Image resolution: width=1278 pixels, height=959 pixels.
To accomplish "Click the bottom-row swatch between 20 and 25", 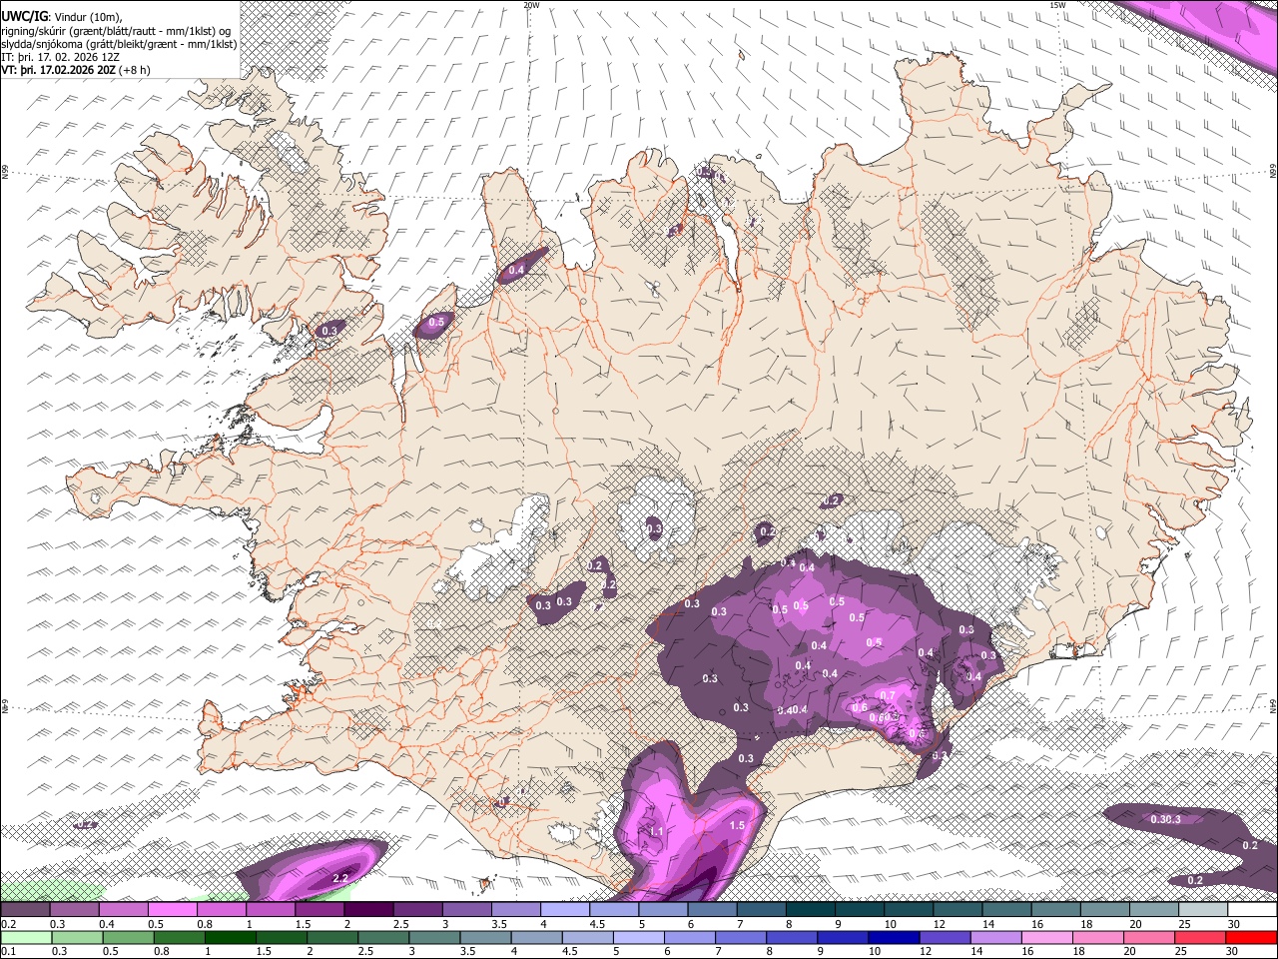I will pos(1150,938).
